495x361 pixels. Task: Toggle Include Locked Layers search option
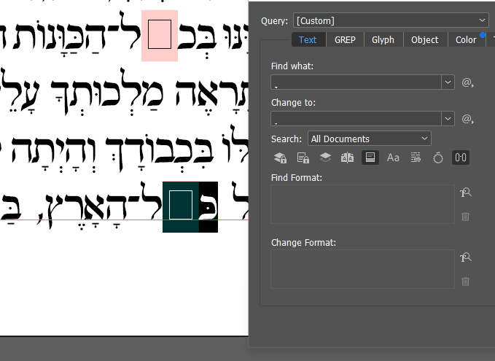(281, 158)
